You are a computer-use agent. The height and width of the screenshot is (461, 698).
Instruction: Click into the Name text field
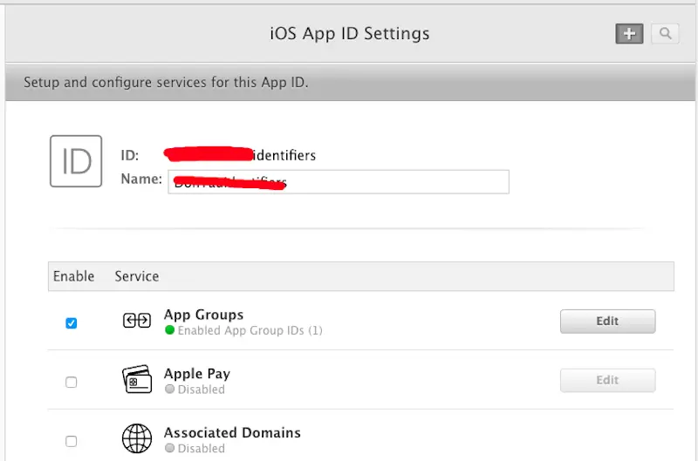[x=393, y=181]
